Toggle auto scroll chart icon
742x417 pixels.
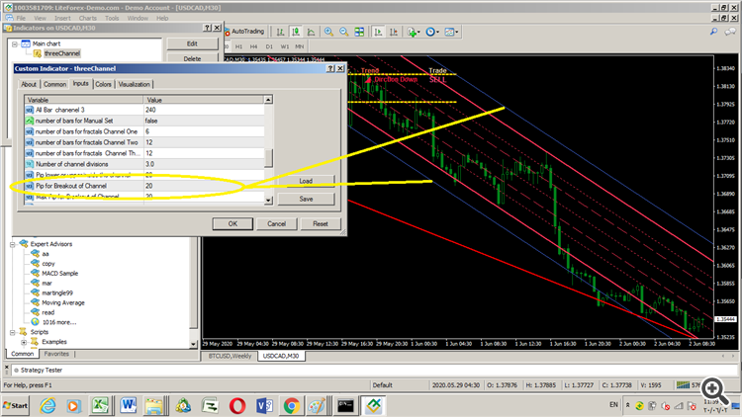click(x=378, y=32)
